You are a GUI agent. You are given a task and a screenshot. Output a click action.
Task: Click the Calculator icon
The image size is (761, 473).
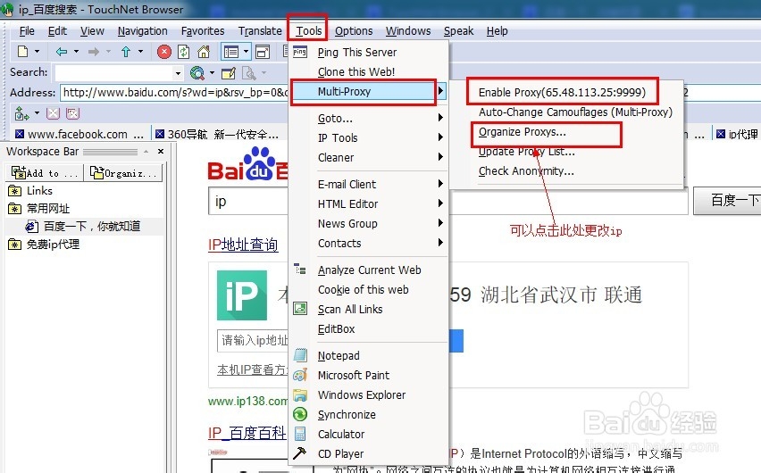300,434
